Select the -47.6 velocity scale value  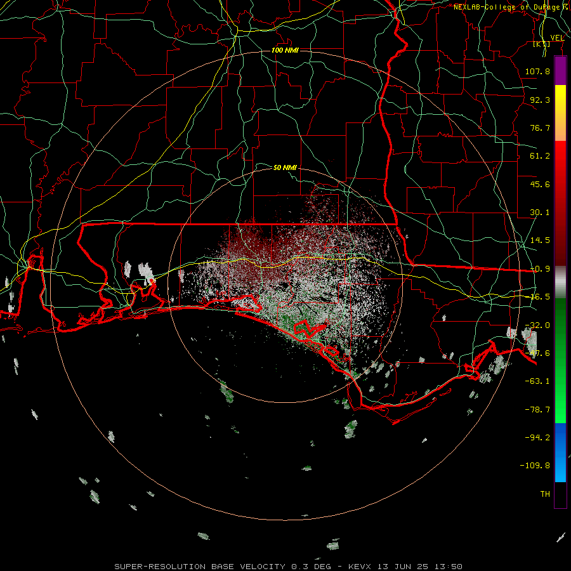[x=537, y=353]
